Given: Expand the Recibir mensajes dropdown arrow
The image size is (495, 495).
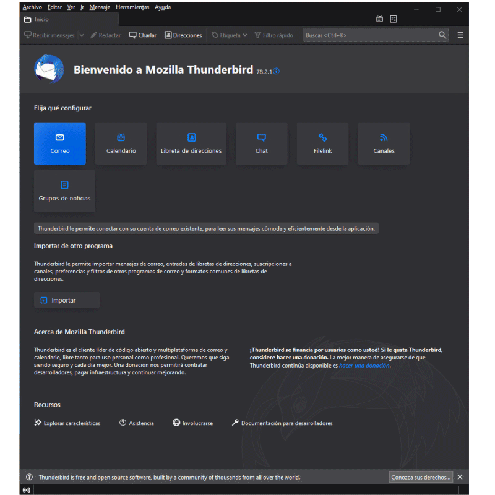Looking at the screenshot, I should [82, 35].
